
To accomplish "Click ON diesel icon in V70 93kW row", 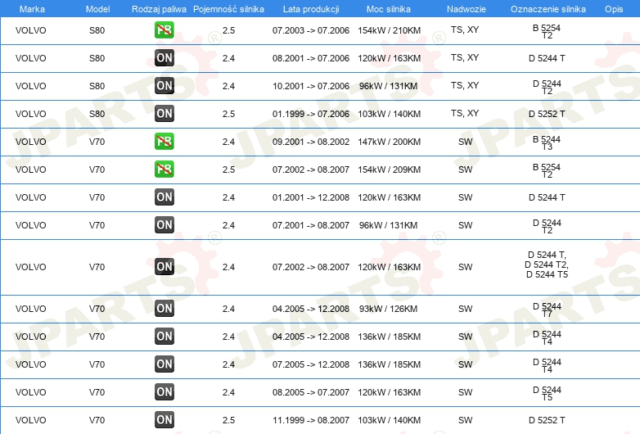I will (165, 309).
